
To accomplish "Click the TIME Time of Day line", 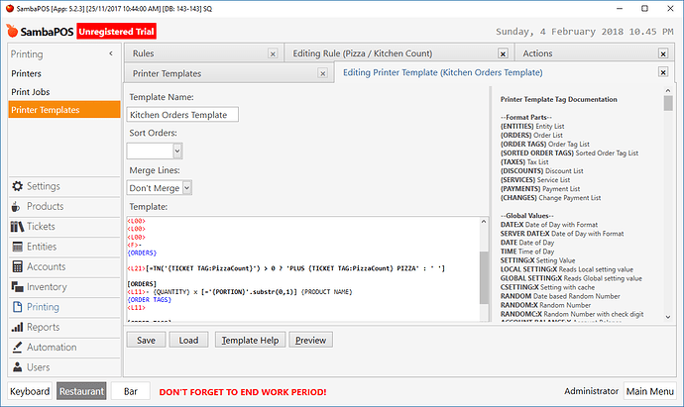I will 527,252.
